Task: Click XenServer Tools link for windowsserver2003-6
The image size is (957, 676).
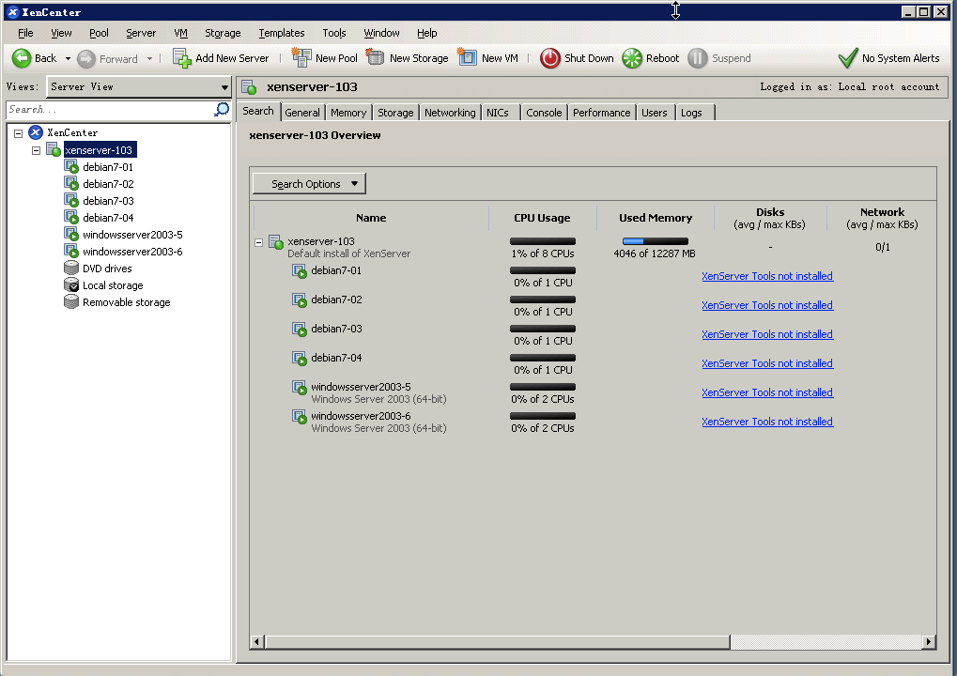Action: 766,422
